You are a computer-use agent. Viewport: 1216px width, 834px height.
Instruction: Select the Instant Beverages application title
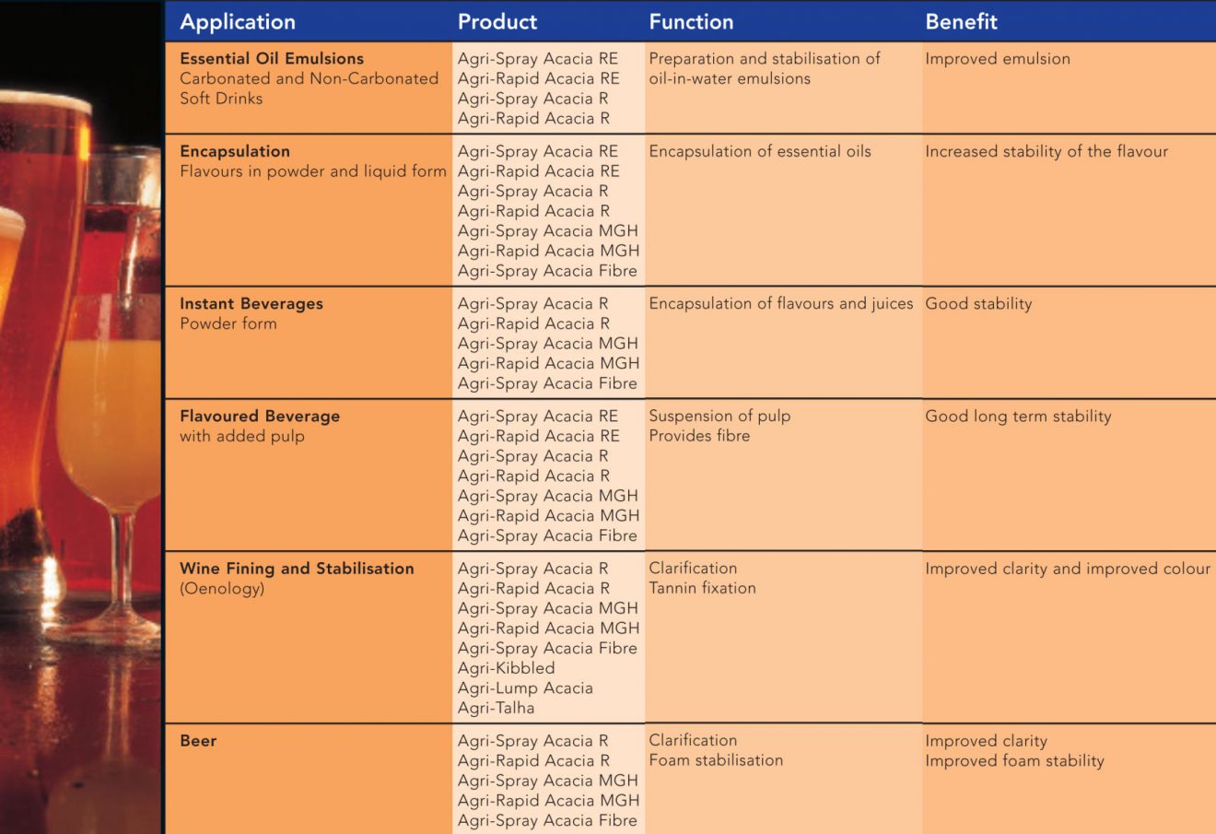251,304
